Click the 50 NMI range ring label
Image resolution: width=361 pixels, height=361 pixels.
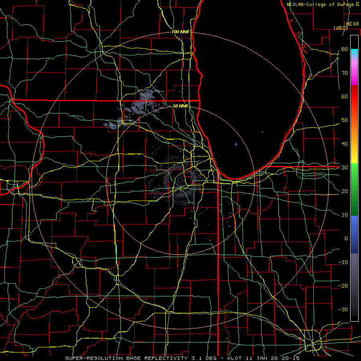pos(180,106)
